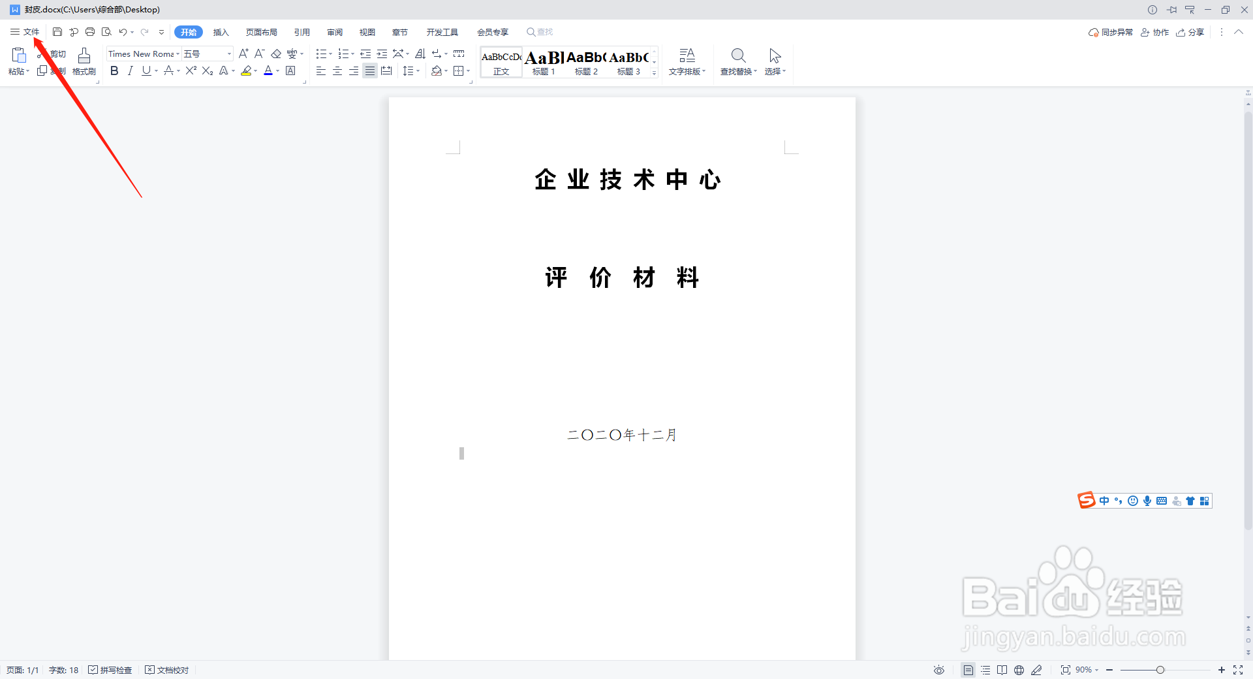Click the zoom in plus button
This screenshot has width=1253, height=679.
[1222, 670]
